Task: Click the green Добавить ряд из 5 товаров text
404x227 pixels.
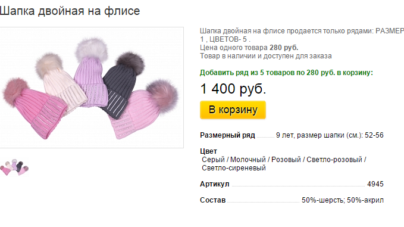Action: pos(286,73)
